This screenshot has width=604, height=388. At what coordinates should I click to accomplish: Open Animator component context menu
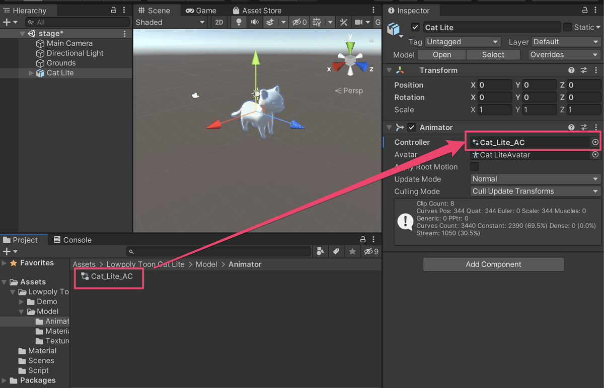[x=596, y=128]
